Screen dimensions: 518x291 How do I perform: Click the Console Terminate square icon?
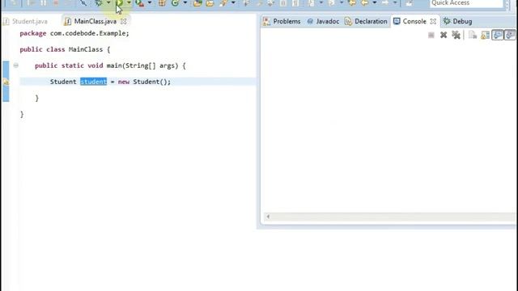tap(431, 35)
